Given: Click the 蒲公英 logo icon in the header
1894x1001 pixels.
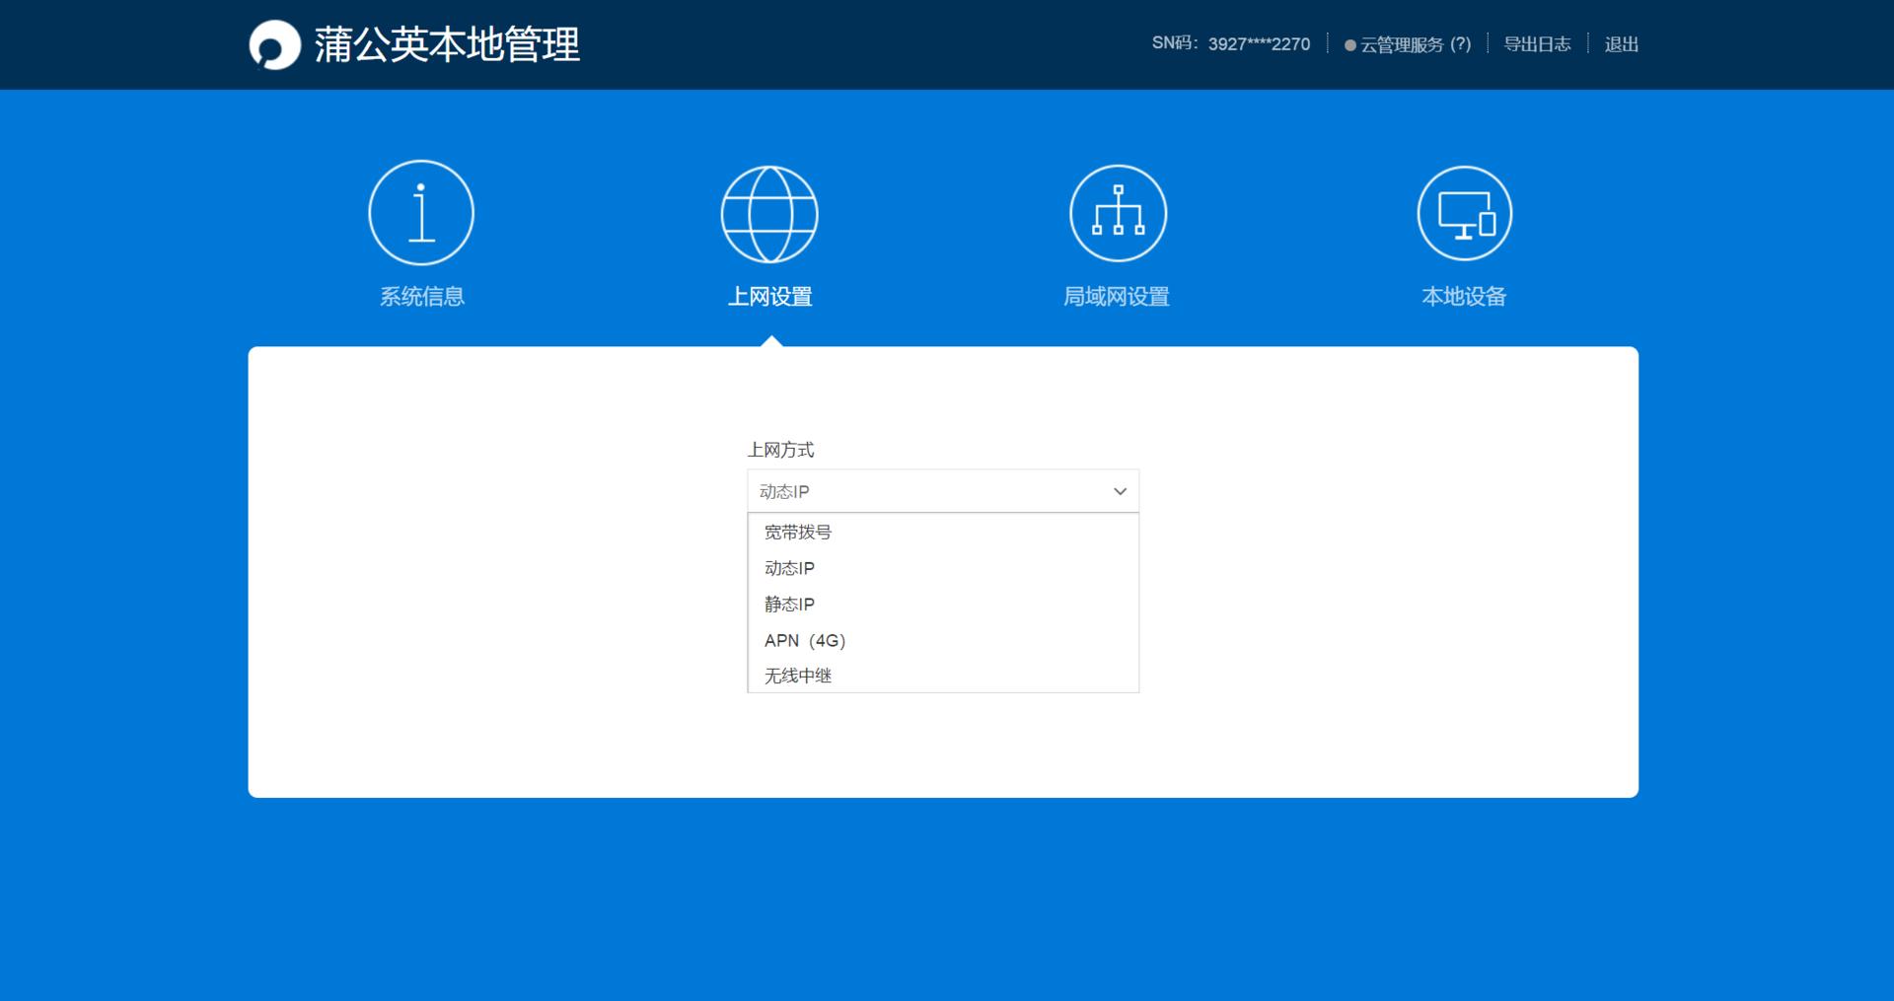Looking at the screenshot, I should (x=274, y=43).
